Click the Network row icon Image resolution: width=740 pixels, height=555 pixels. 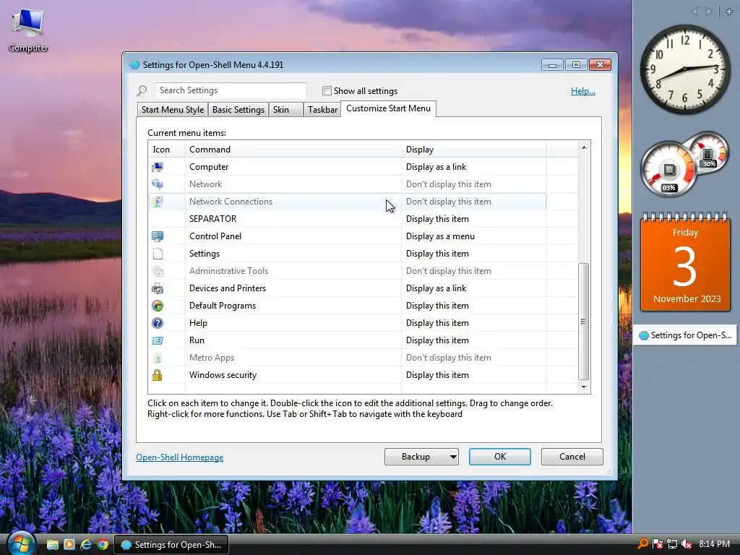(158, 184)
